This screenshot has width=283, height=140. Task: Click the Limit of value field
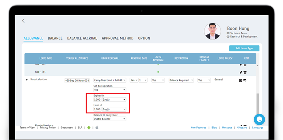point(98,109)
